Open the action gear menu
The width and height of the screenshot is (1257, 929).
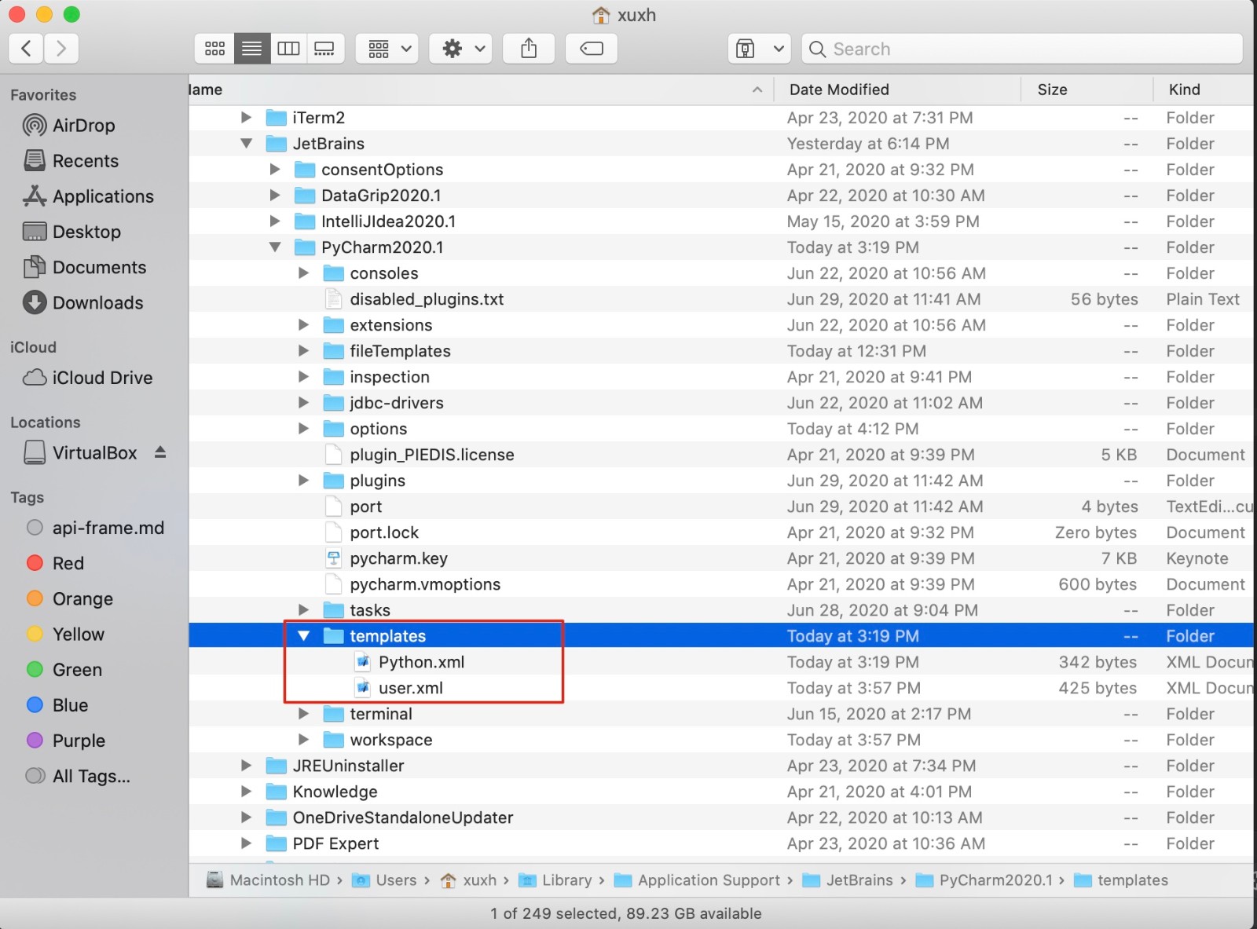coord(461,49)
